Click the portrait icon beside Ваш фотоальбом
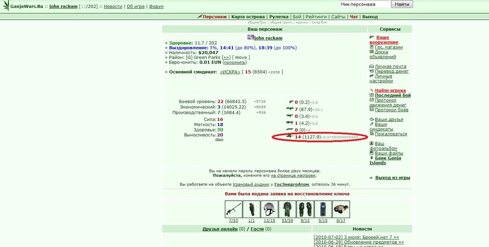 click(x=371, y=143)
